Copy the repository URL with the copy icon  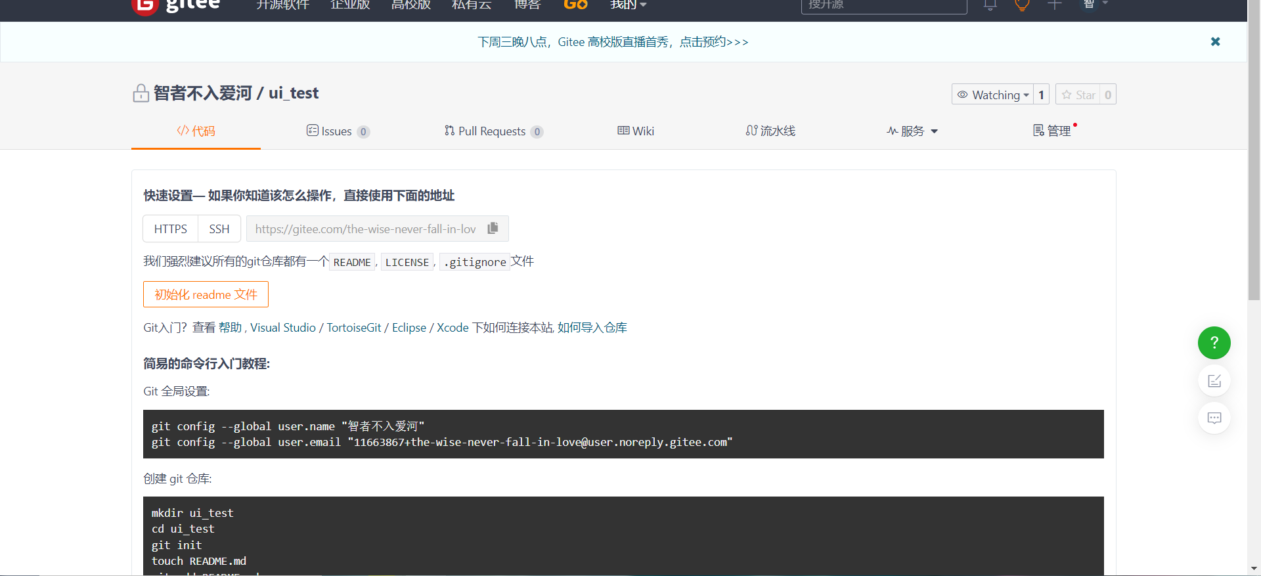tap(493, 228)
